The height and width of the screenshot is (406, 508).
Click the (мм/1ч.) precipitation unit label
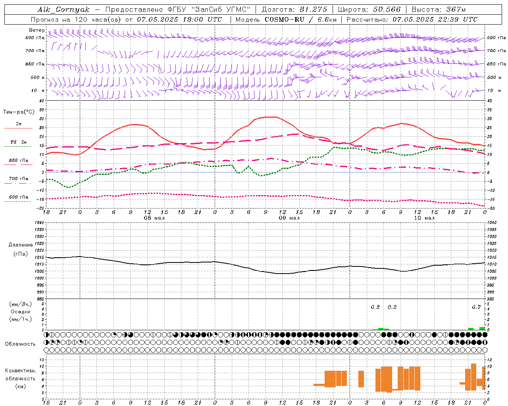tap(21, 319)
